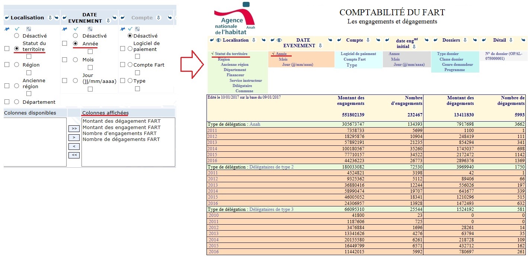Image resolution: width=528 pixels, height=257 pixels.
Task: Select the Logiciel de paiement radio button
Action: click(x=130, y=48)
